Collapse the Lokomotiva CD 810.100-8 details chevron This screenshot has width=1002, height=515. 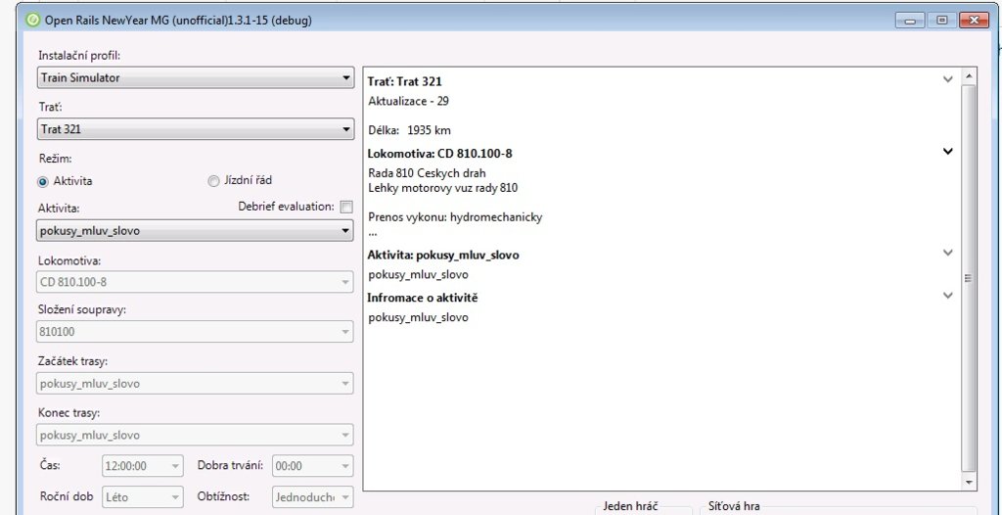click(946, 152)
